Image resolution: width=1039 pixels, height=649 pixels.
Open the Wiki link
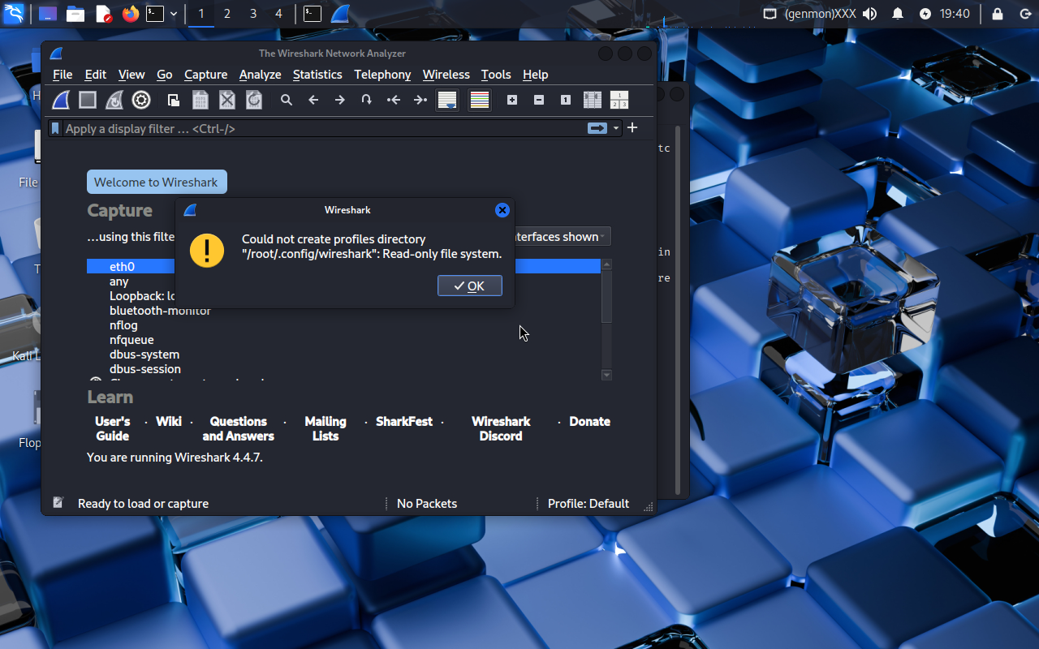169,421
